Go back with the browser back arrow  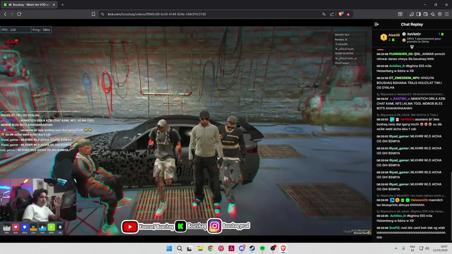pos(5,14)
